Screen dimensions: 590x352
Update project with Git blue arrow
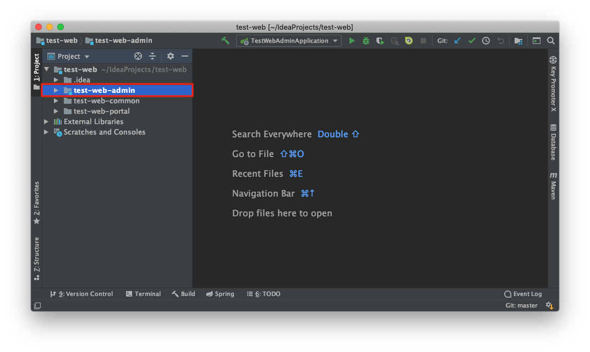[457, 41]
